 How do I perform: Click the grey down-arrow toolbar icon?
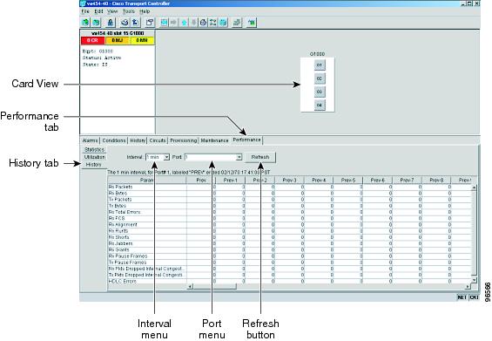click(x=193, y=23)
